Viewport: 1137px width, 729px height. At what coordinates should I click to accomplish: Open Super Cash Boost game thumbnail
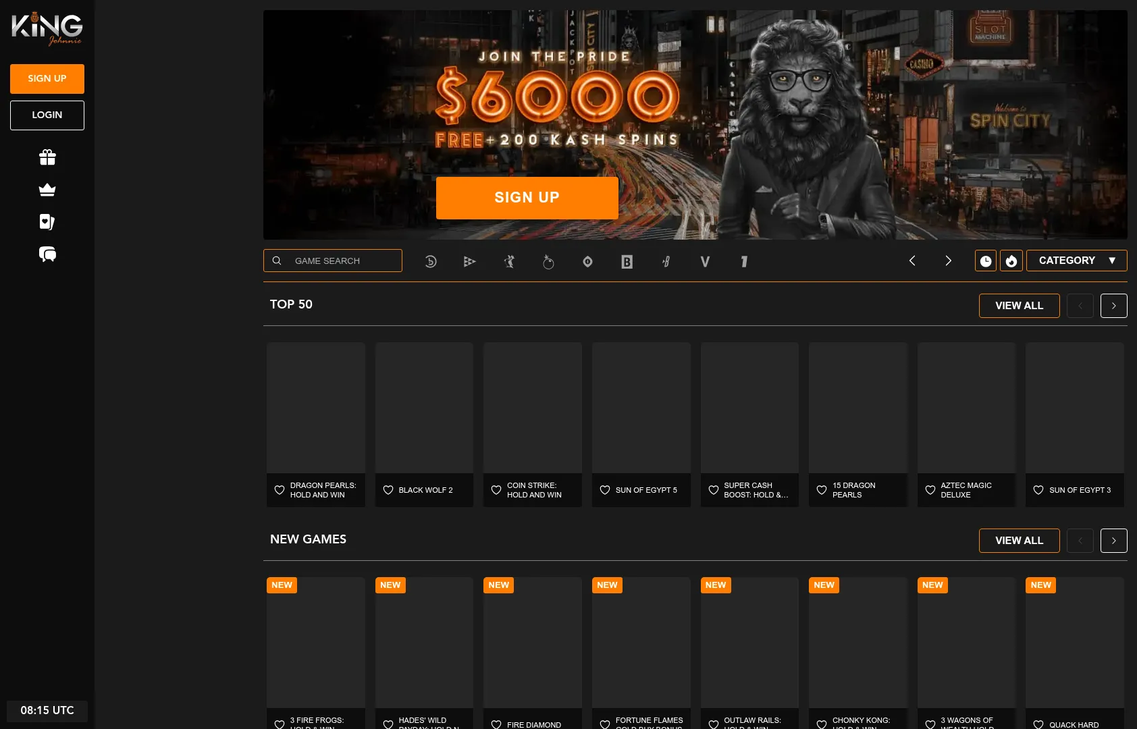click(750, 408)
